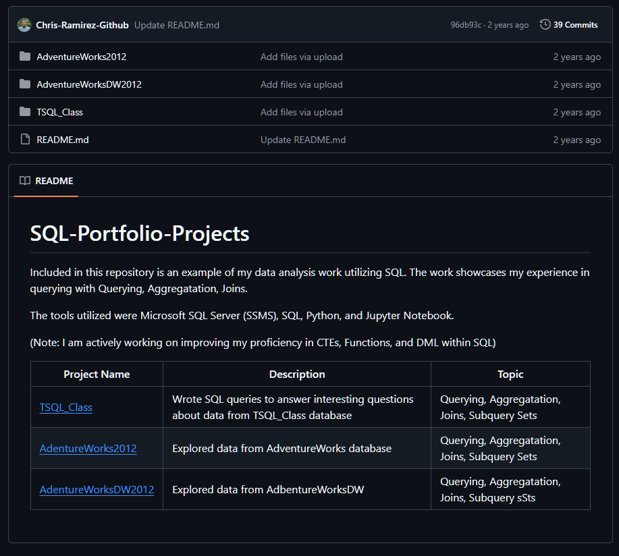Image resolution: width=619 pixels, height=556 pixels.
Task: Follow the AdentureWorksDW2012 link in project table
Action: tap(97, 490)
